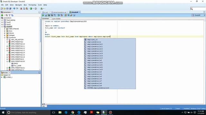Open the Help menu
This screenshot has width=206, height=115.
pyautogui.click(x=45, y=5)
